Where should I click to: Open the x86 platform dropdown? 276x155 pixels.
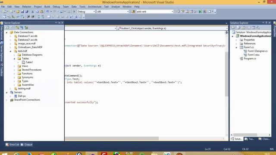point(128,12)
